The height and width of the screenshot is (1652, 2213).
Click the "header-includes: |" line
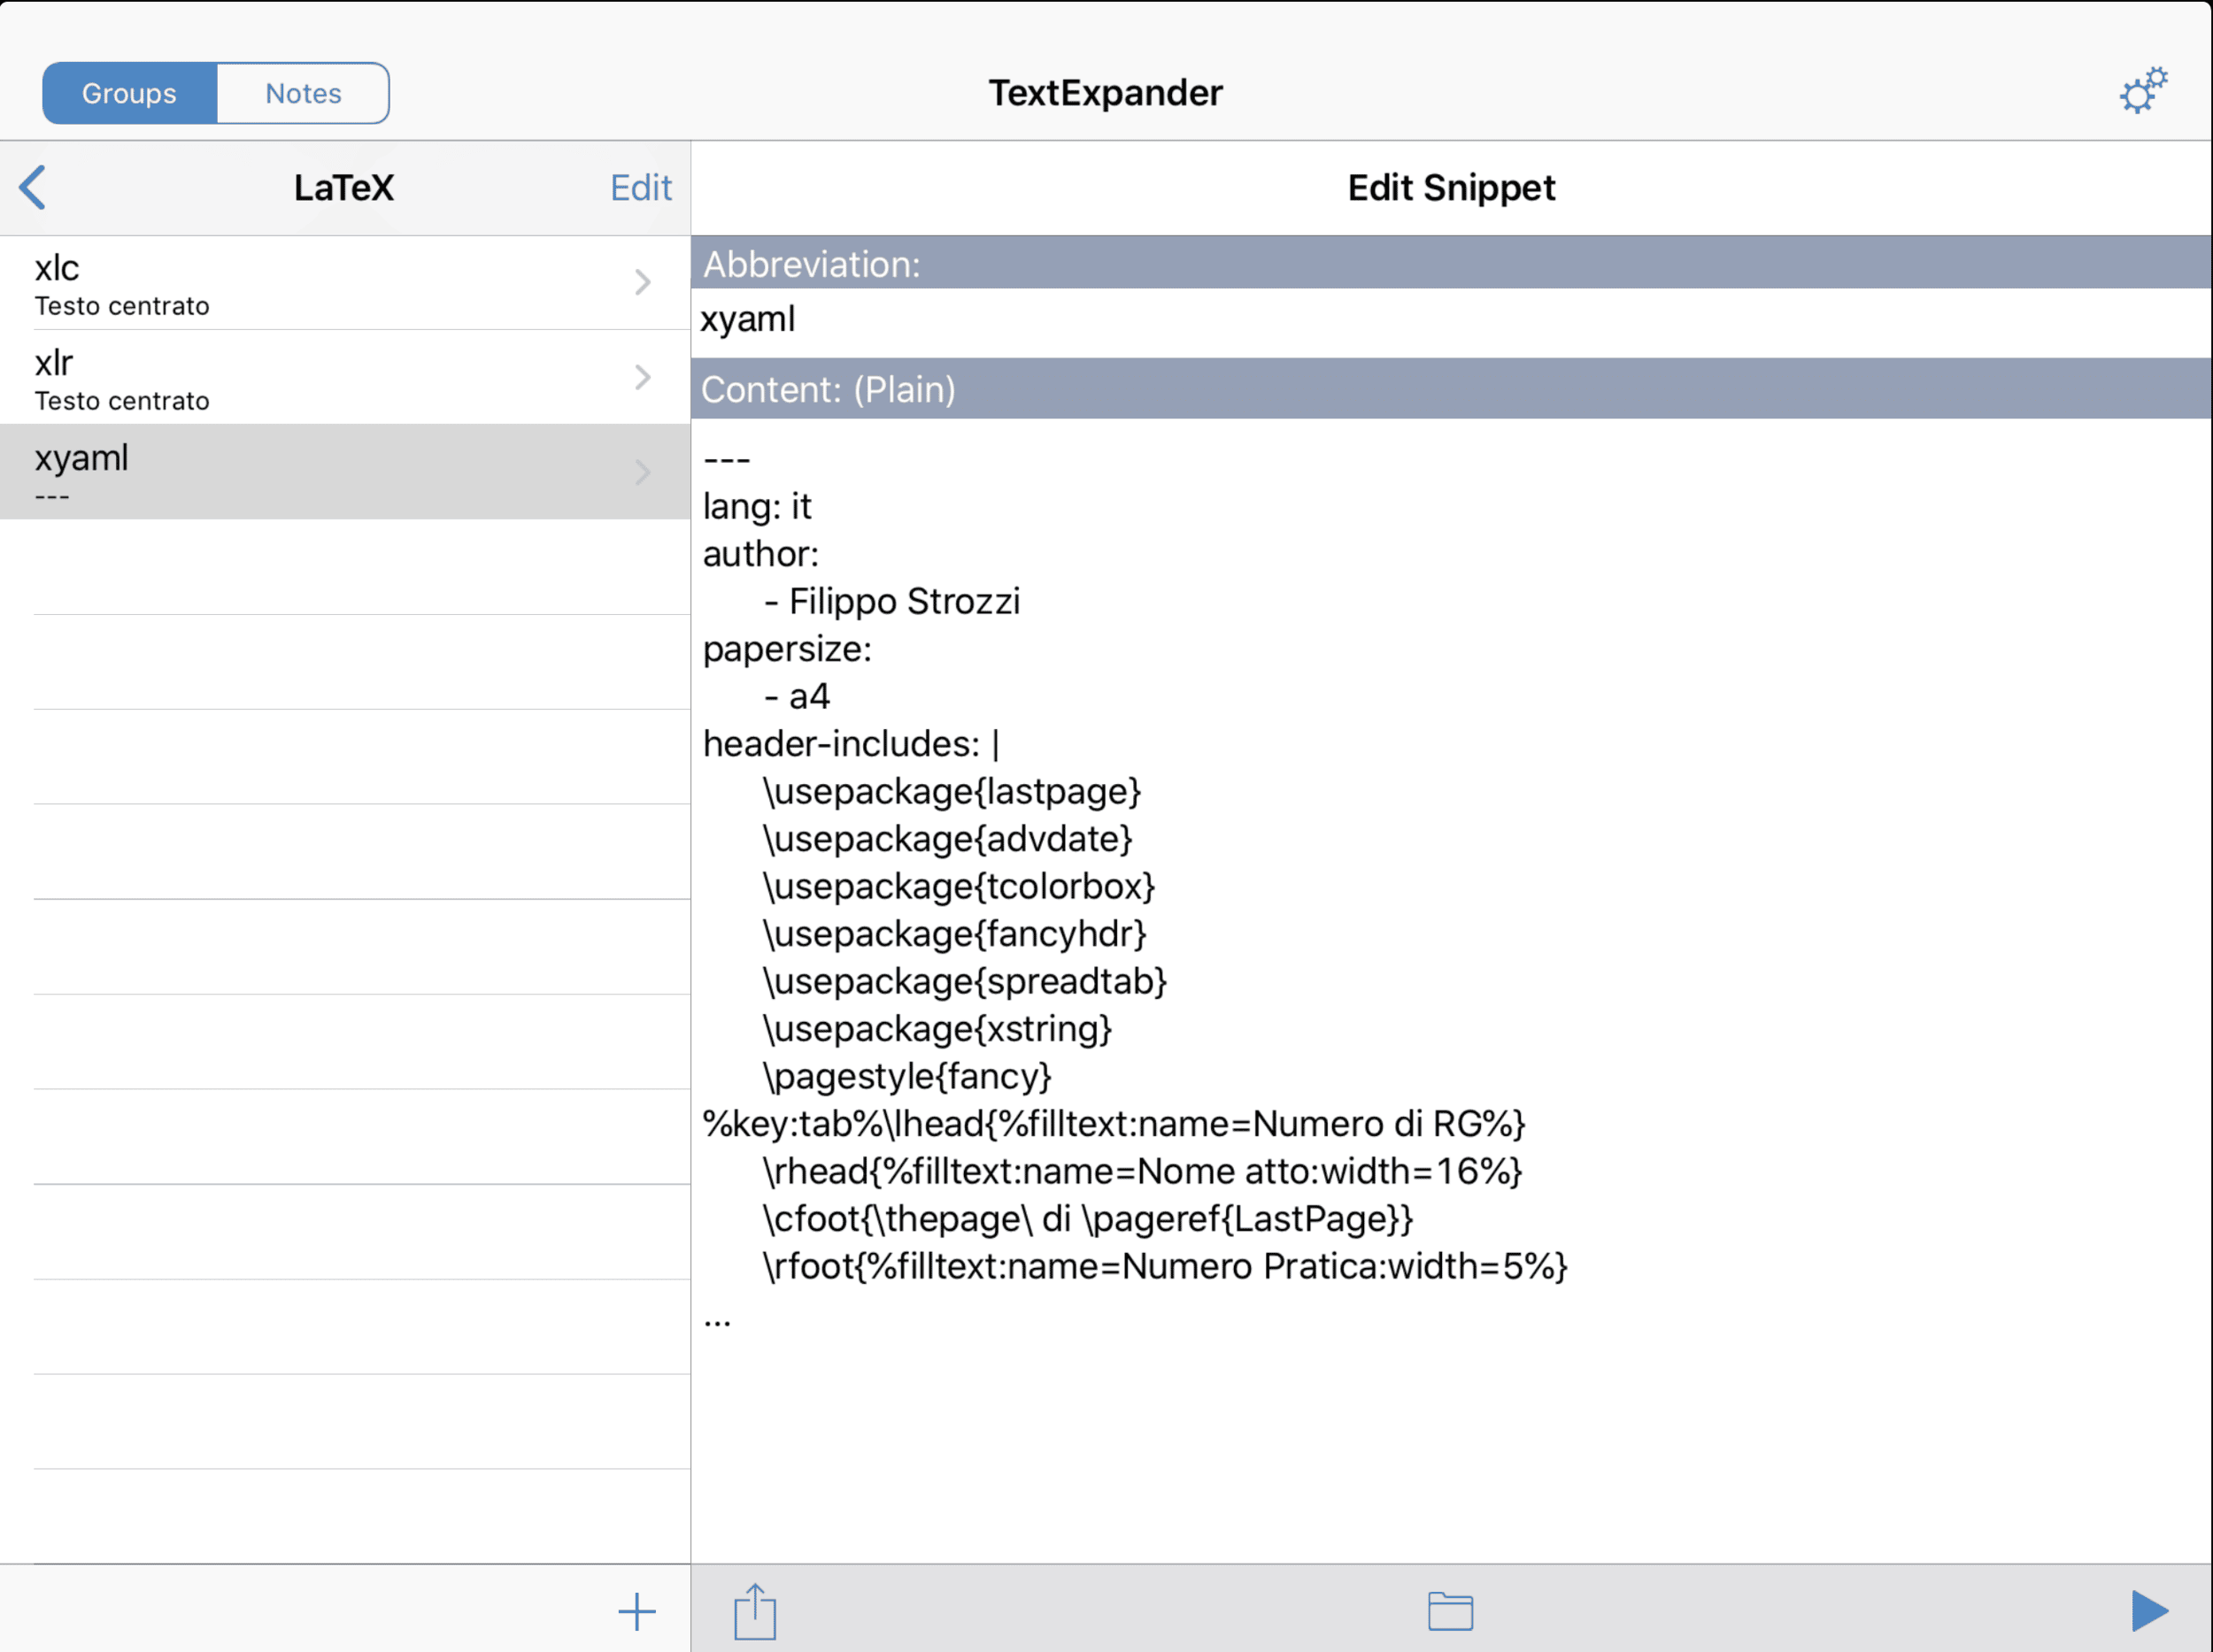852,743
